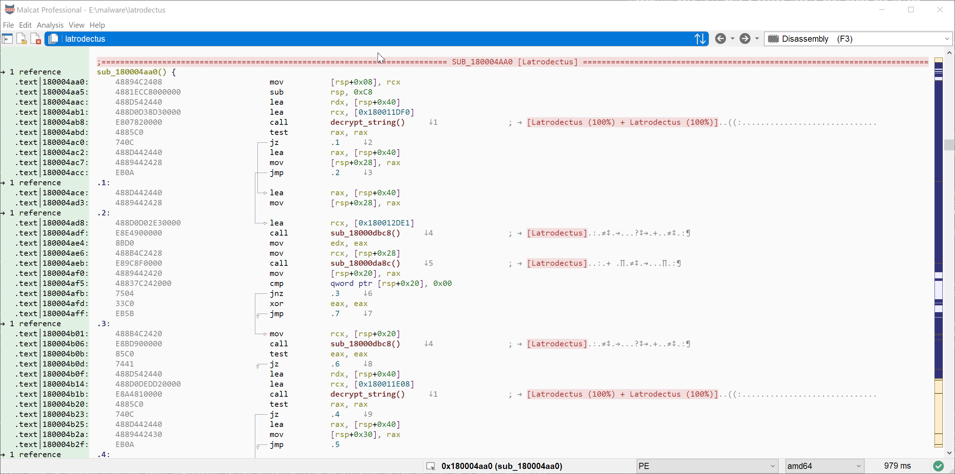The height and width of the screenshot is (474, 955).
Task: Follow decrypt_string() call at 180004b1b
Action: tap(367, 394)
